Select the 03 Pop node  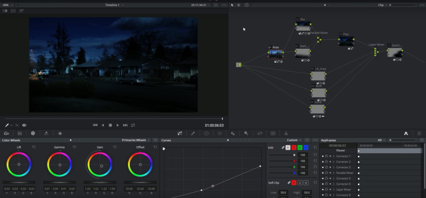(346, 41)
